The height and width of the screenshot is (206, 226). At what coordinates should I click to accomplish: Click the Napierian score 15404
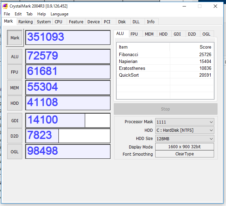pyautogui.click(x=205, y=61)
